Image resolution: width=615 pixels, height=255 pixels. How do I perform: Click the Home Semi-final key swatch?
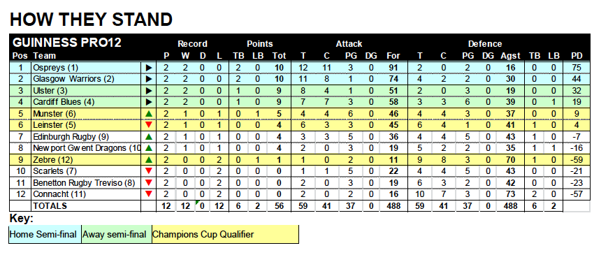pyautogui.click(x=45, y=235)
